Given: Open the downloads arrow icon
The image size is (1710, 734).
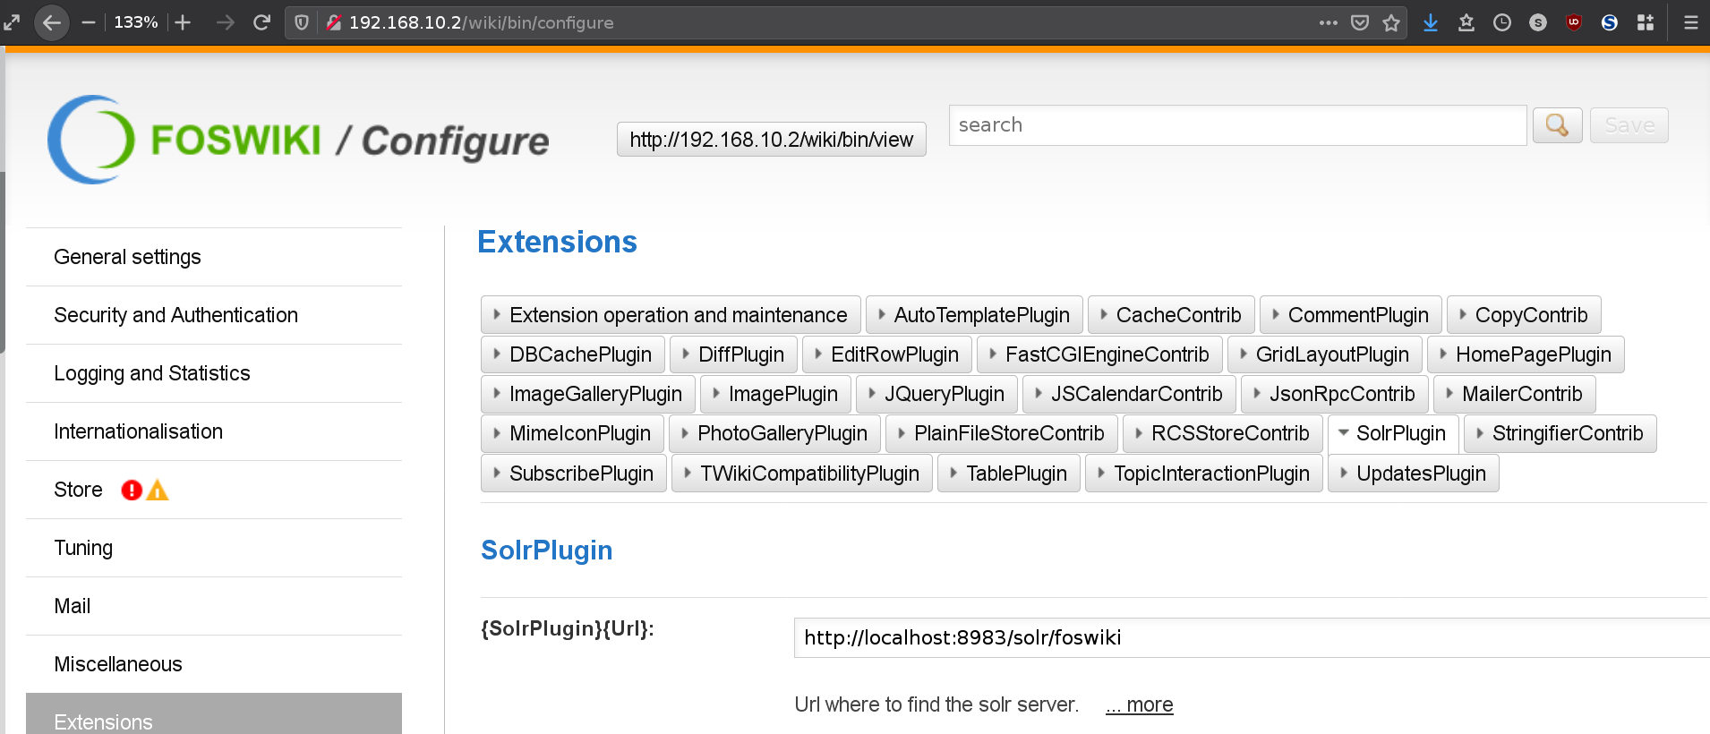Looking at the screenshot, I should 1431,22.
